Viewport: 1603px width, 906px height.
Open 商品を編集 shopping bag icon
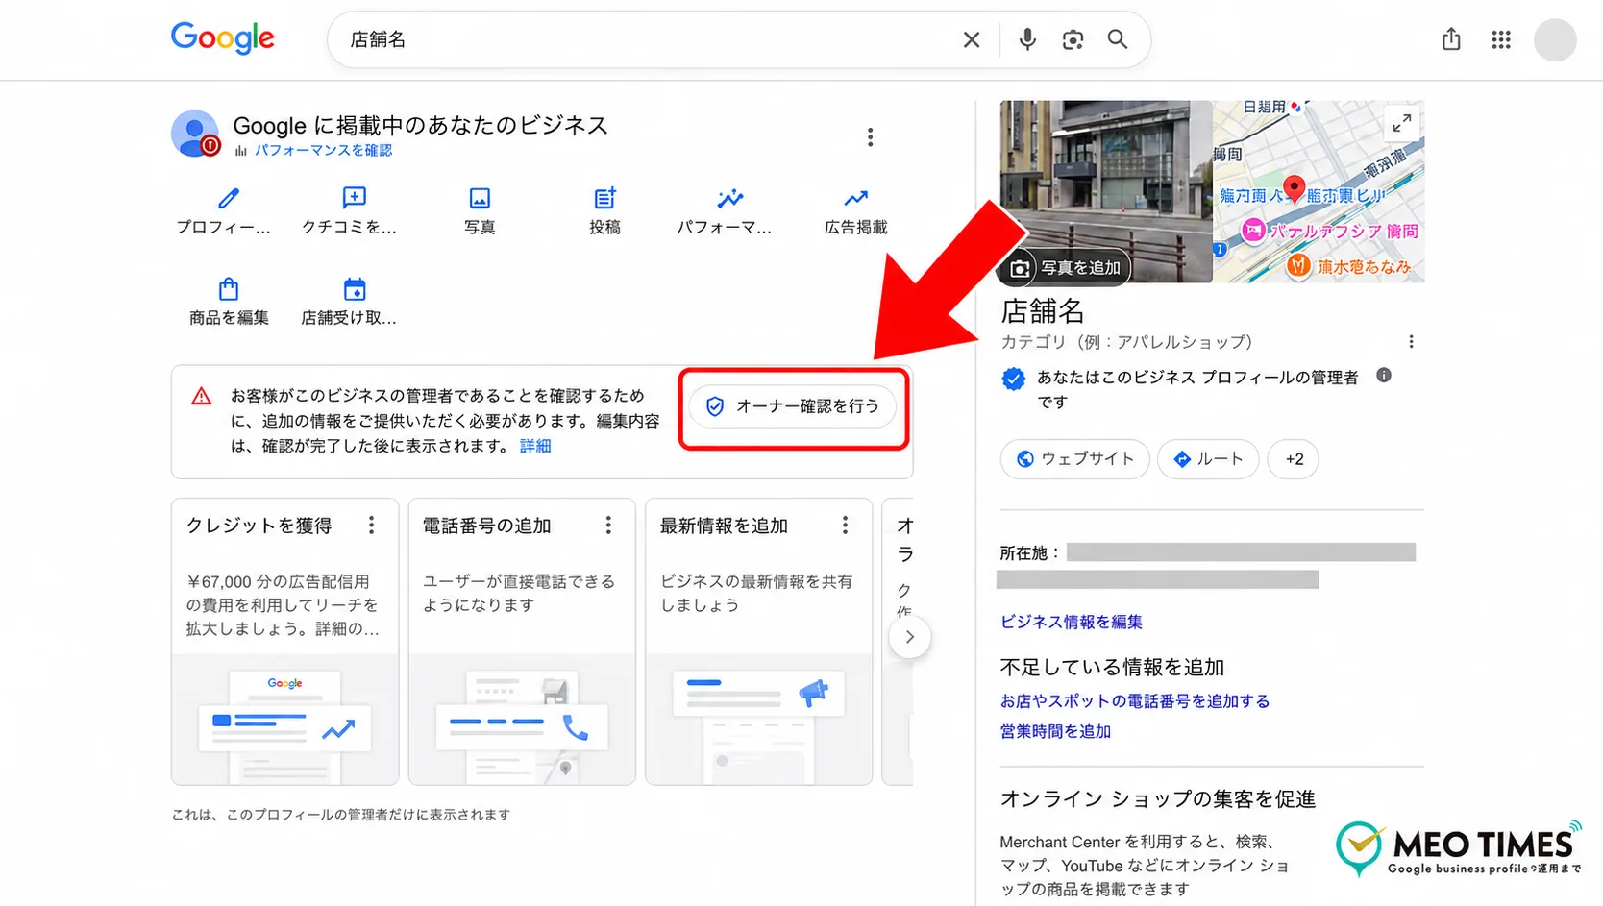228,289
